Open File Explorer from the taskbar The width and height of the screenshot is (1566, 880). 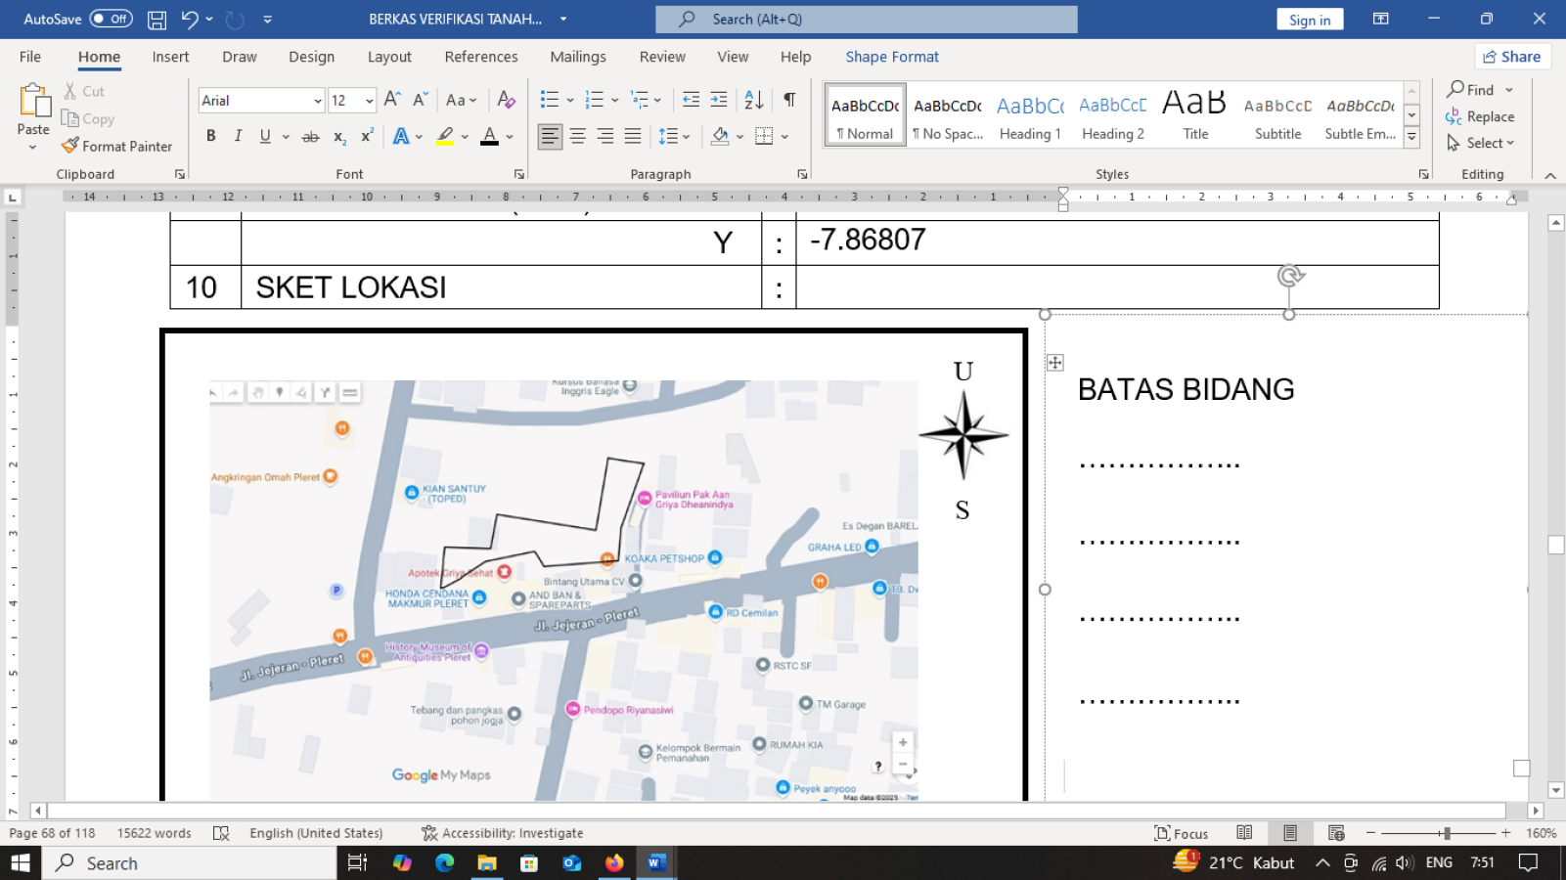pos(486,863)
